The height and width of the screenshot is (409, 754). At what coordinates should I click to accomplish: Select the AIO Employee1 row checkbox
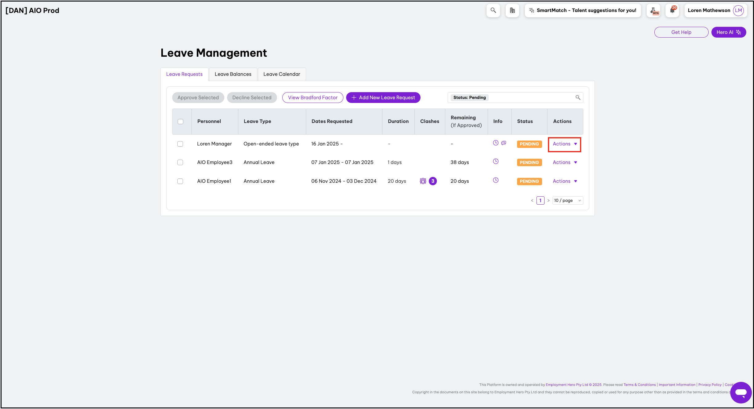180,181
